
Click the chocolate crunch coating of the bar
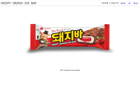[x=94, y=32]
